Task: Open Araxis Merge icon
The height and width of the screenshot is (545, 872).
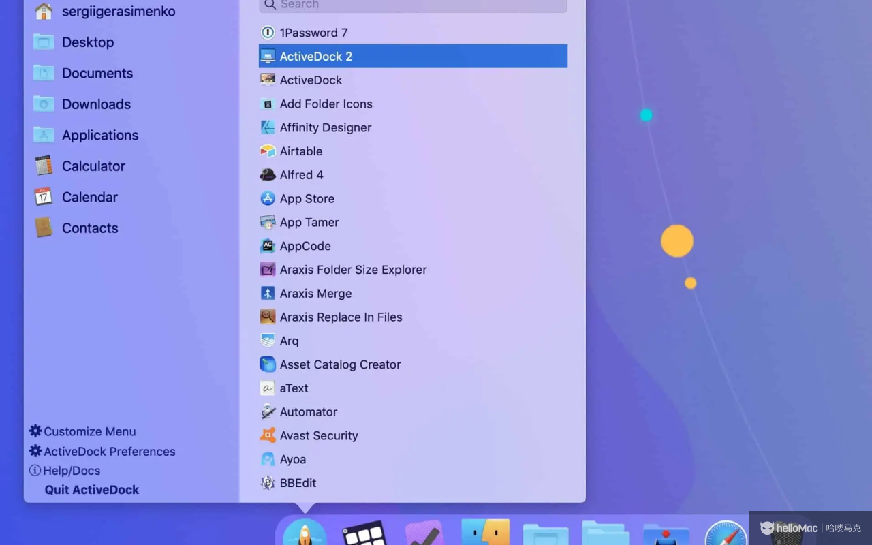Action: (268, 294)
